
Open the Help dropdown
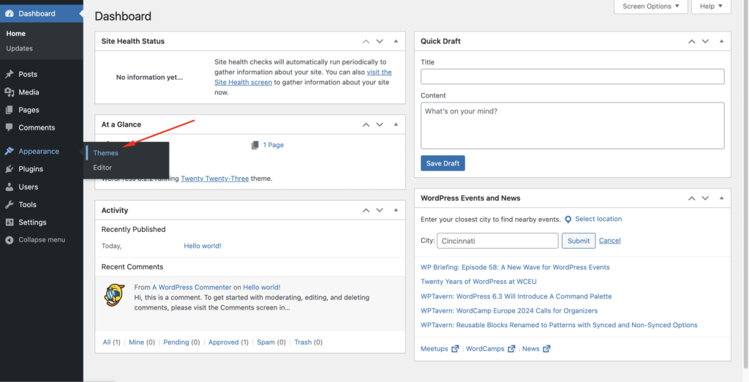point(711,7)
